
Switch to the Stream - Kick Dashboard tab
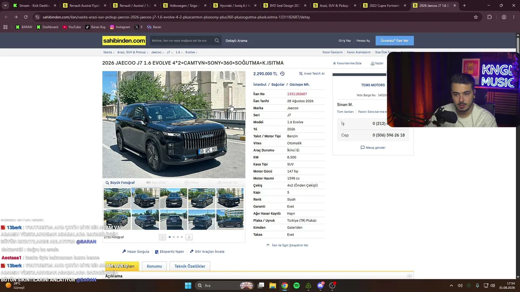[x=35, y=6]
